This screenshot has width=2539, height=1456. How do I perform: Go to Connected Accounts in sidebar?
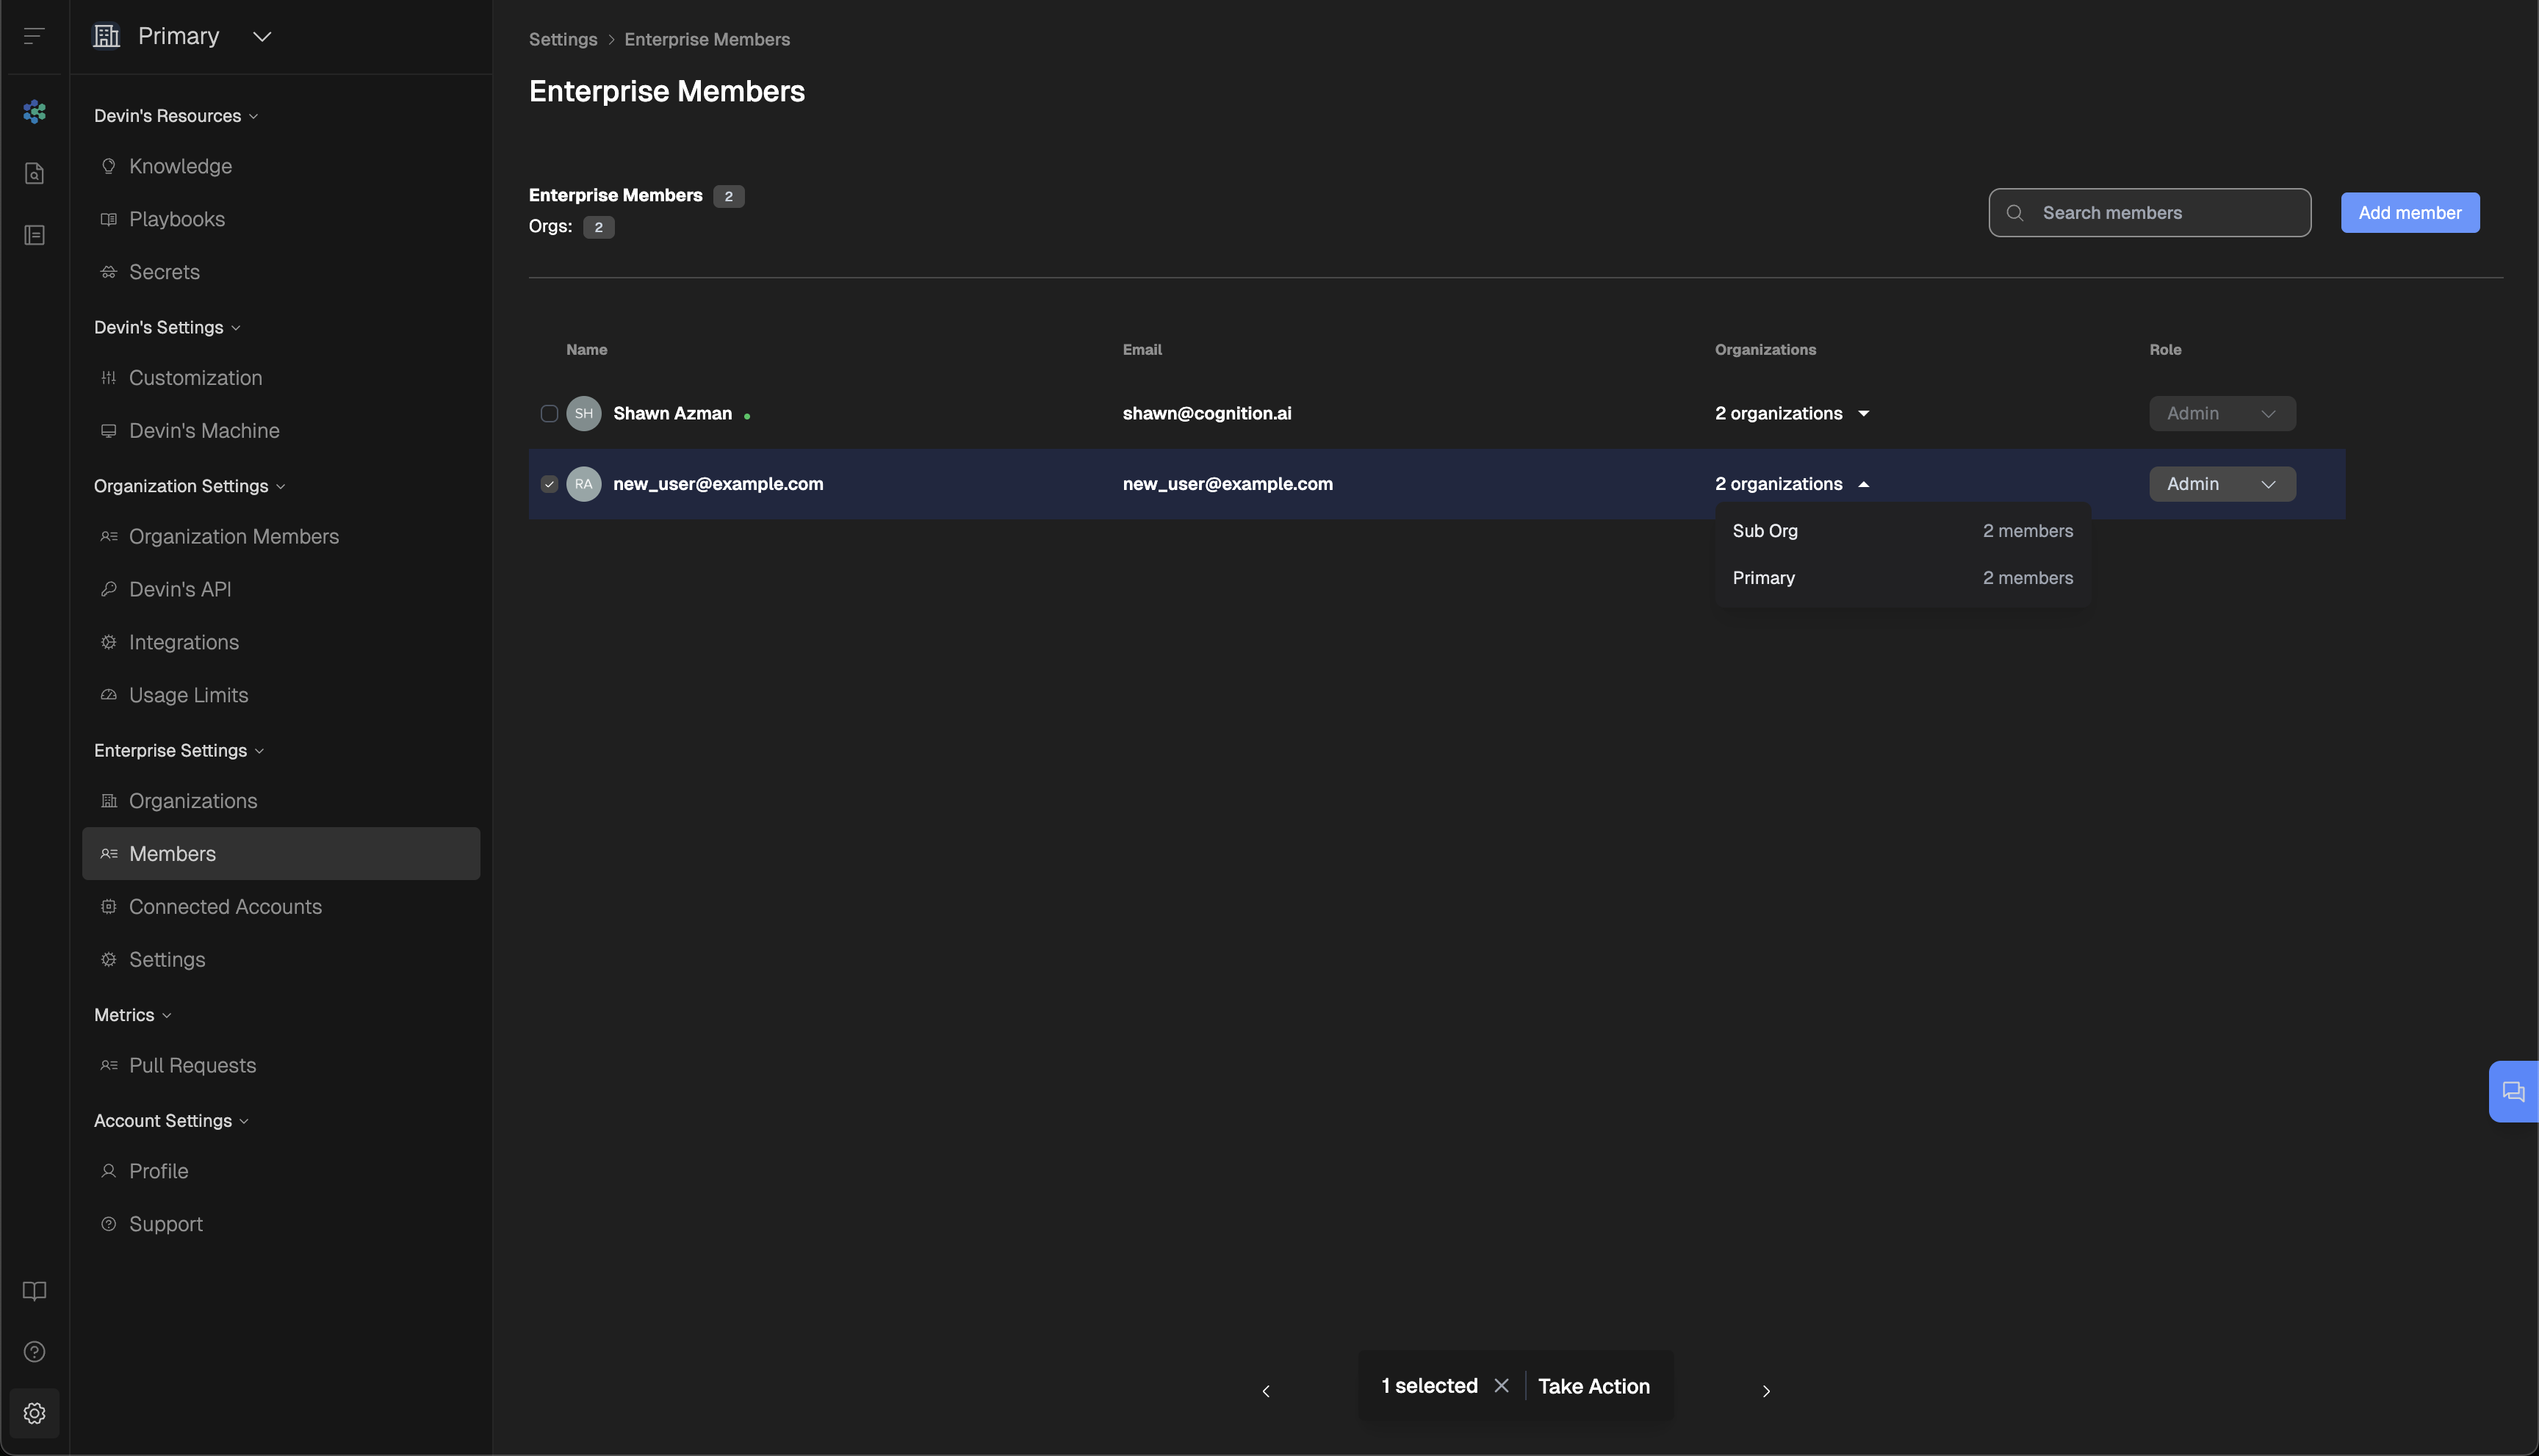tap(225, 907)
